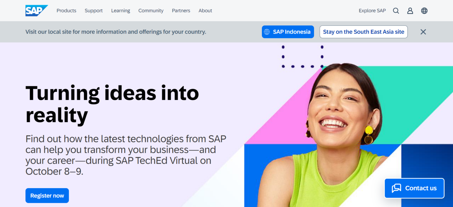Open the search magnifier icon
Image resolution: width=453 pixels, height=207 pixels.
pyautogui.click(x=396, y=11)
